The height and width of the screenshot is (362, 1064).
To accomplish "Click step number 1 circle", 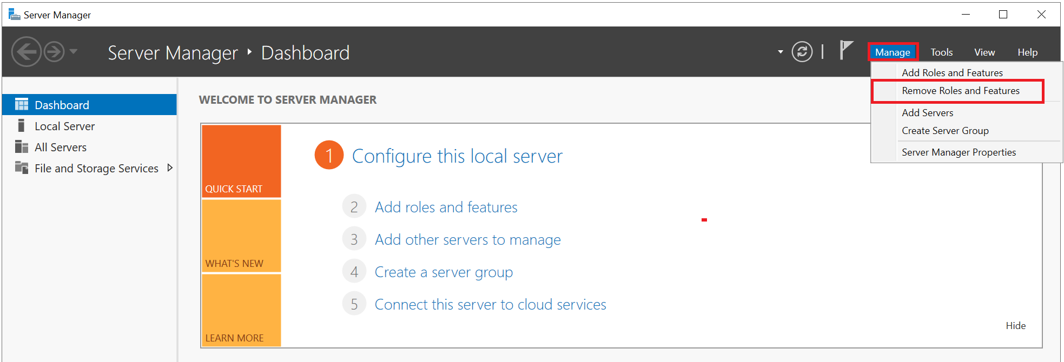I will 329,155.
